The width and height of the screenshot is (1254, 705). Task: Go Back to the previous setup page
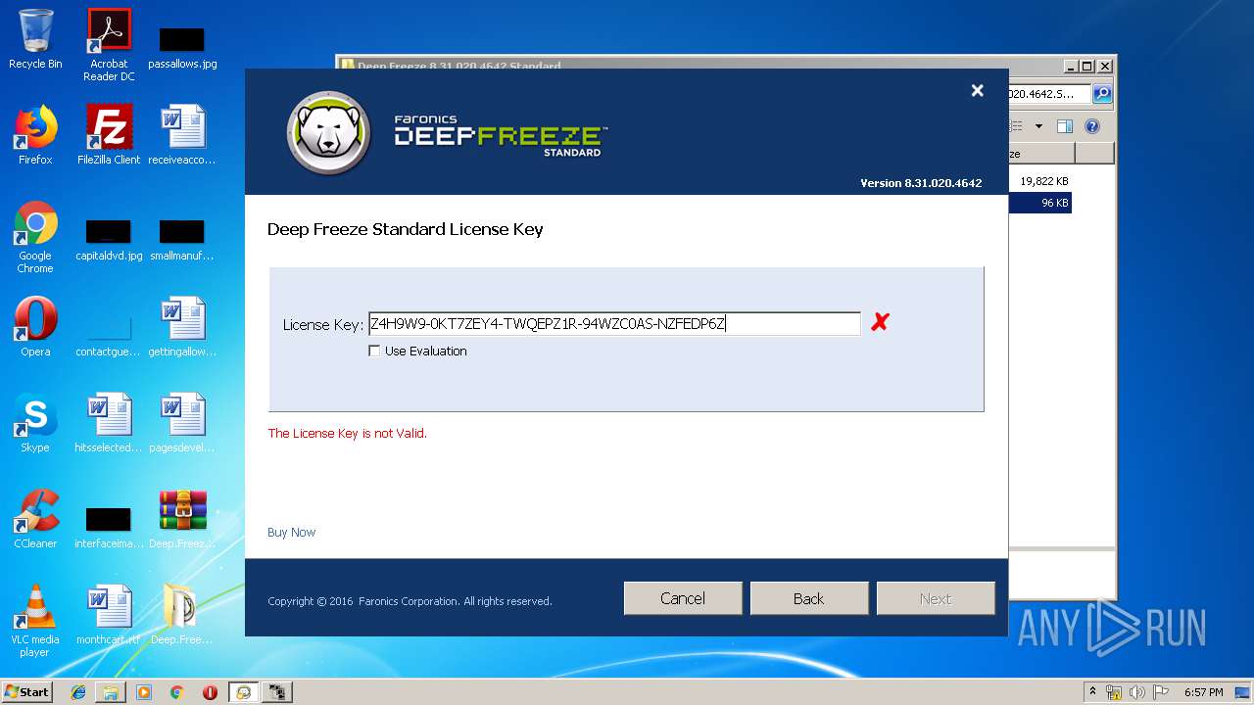[x=809, y=598]
